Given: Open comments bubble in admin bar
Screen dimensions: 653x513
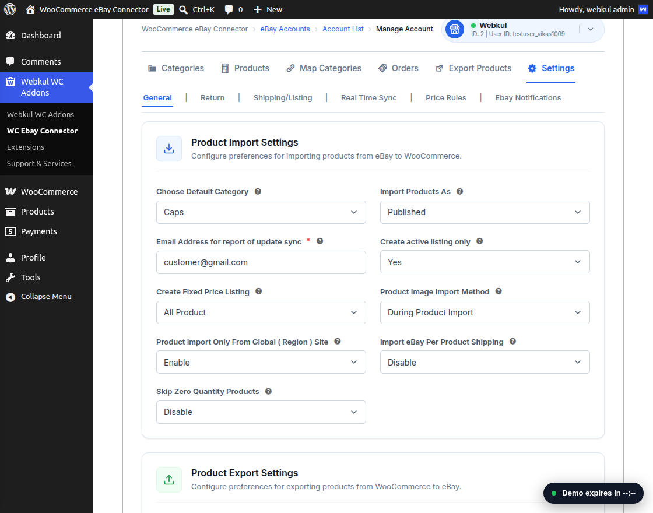Looking at the screenshot, I should tap(229, 9).
